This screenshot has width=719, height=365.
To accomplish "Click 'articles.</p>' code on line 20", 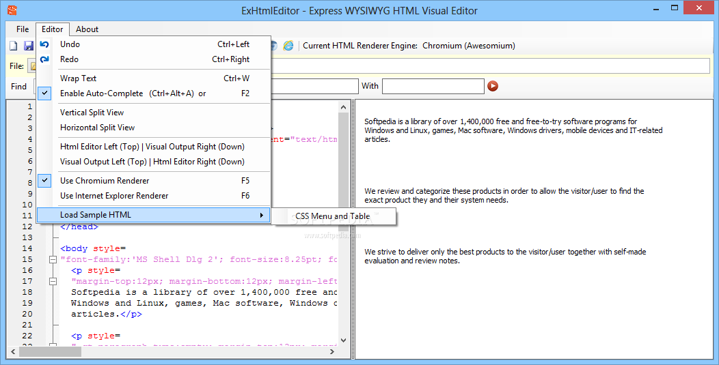I will tap(107, 314).
